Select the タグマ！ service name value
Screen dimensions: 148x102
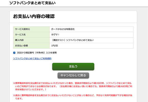(x=55, y=35)
